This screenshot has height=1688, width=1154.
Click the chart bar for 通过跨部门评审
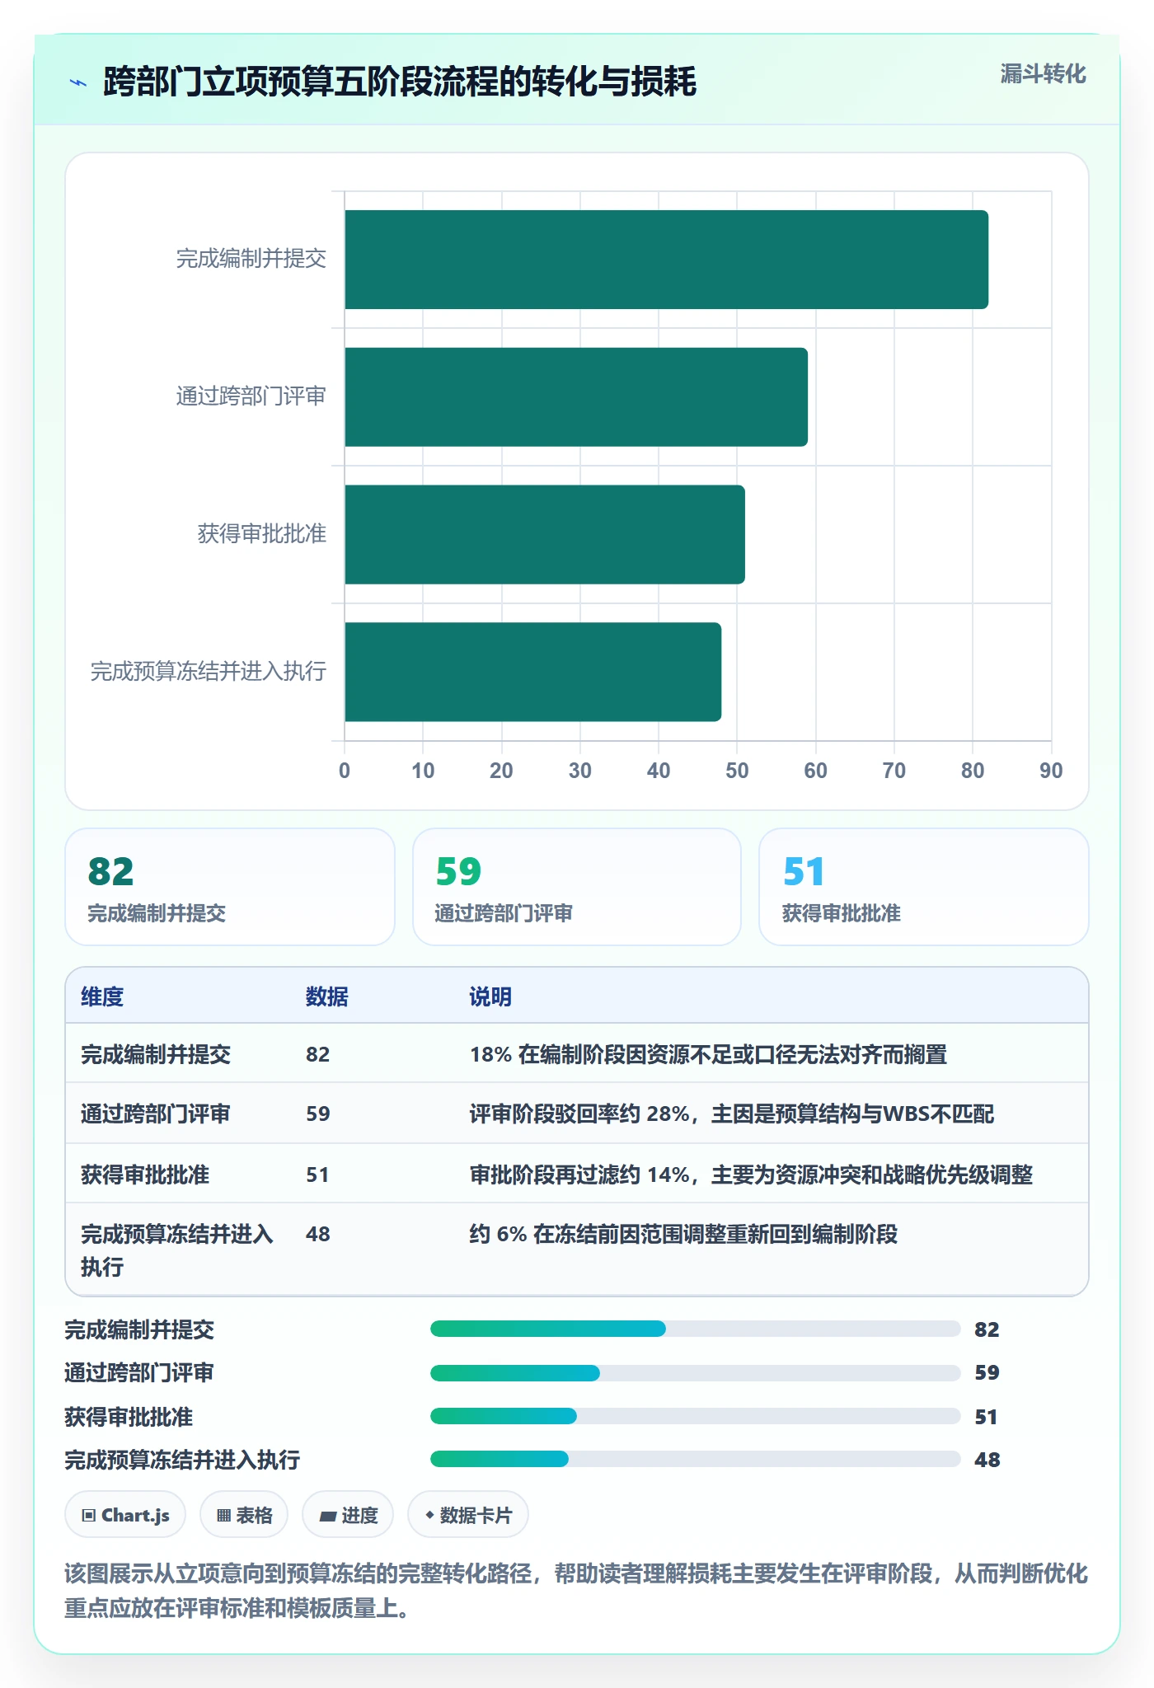click(576, 397)
